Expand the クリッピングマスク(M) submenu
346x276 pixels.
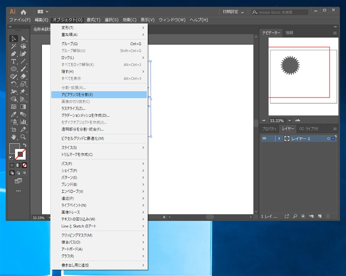tap(99, 235)
